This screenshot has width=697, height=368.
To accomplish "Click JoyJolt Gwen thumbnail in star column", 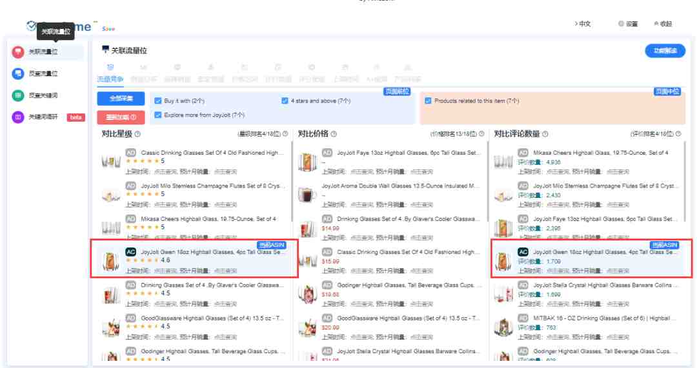I will pos(110,262).
